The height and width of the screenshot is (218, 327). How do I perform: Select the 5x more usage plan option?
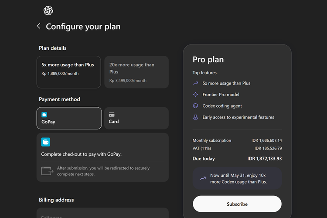tap(69, 72)
